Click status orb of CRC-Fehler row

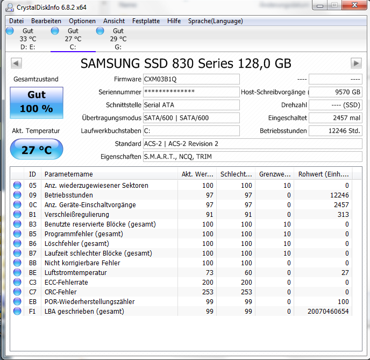(17, 292)
